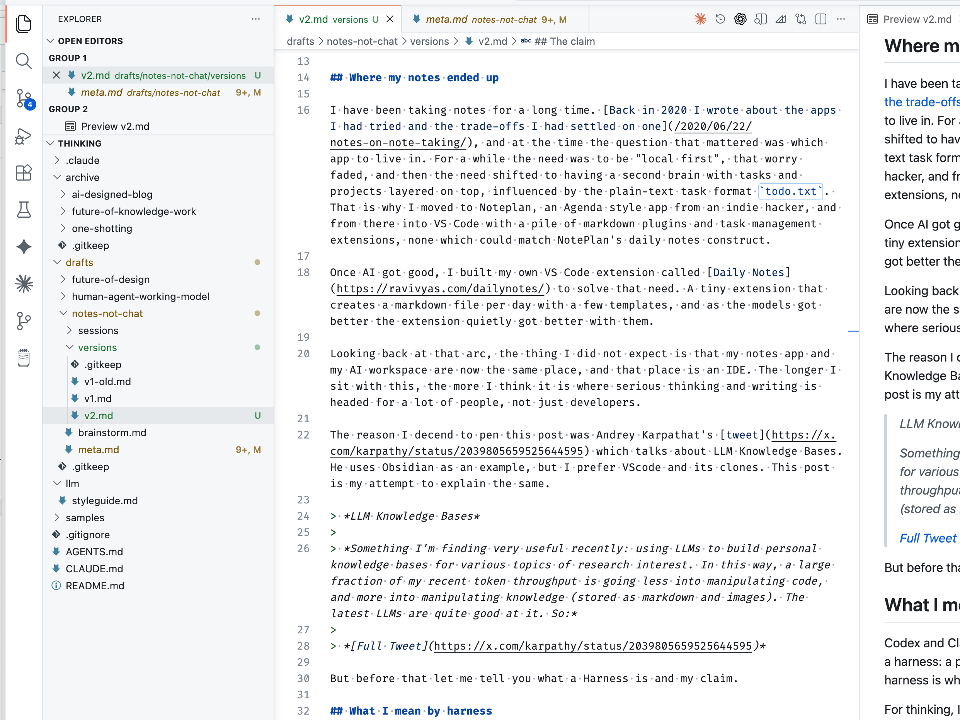Click the `todo.txt` inline code in editor

(790, 191)
